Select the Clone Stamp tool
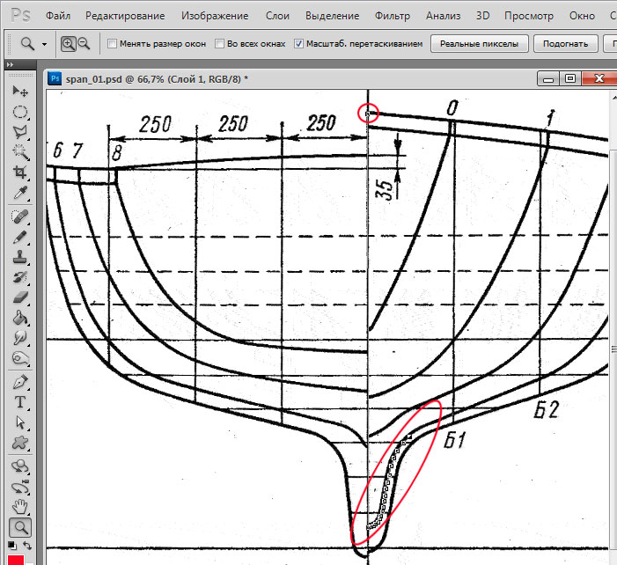This screenshot has width=617, height=565. click(x=19, y=258)
